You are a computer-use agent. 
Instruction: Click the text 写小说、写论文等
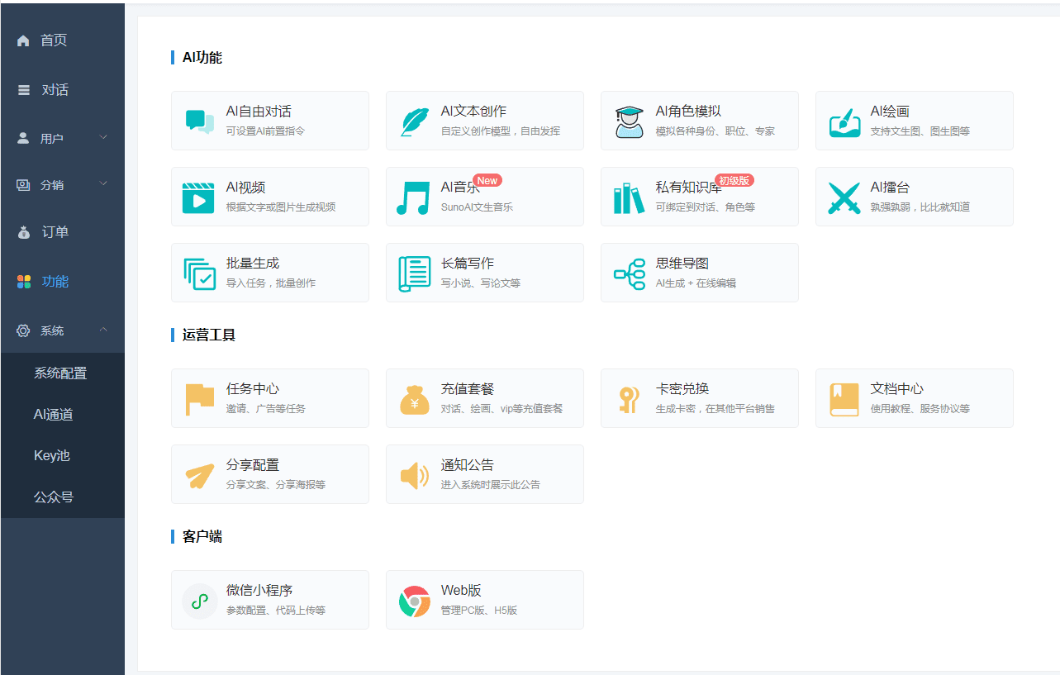[481, 283]
